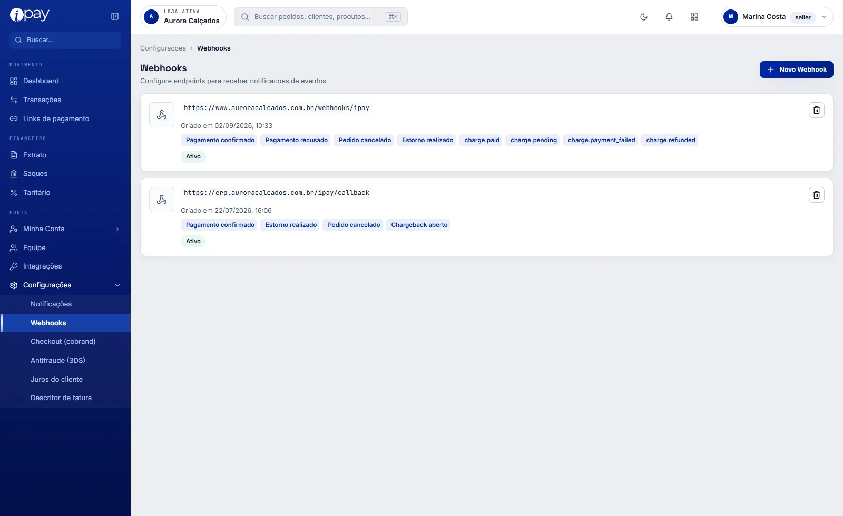Screen dimensions: 843x516
Task: Toggle dark mode moon icon
Action: click(644, 17)
